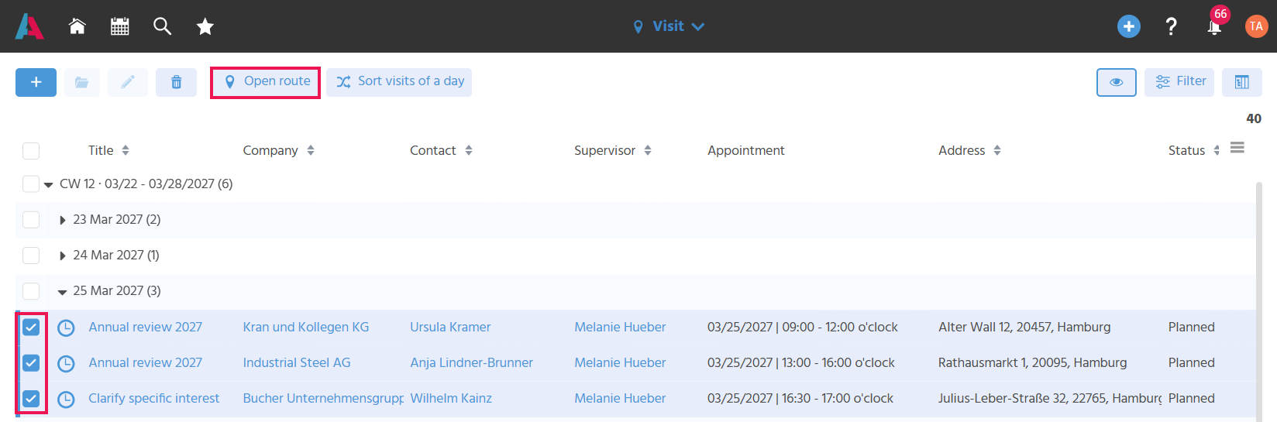This screenshot has width=1277, height=422.
Task: Open company Industrial Steel AG
Action: coord(297,362)
